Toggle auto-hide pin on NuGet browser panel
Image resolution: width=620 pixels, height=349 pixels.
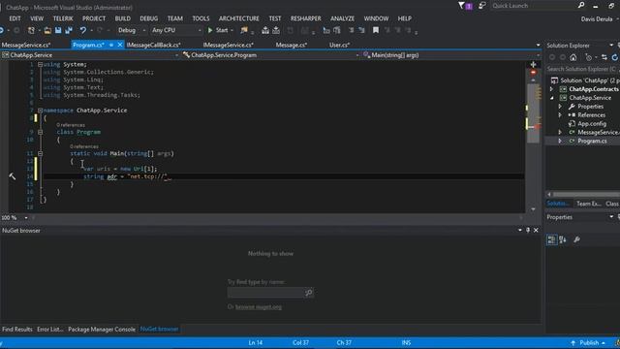pos(528,231)
